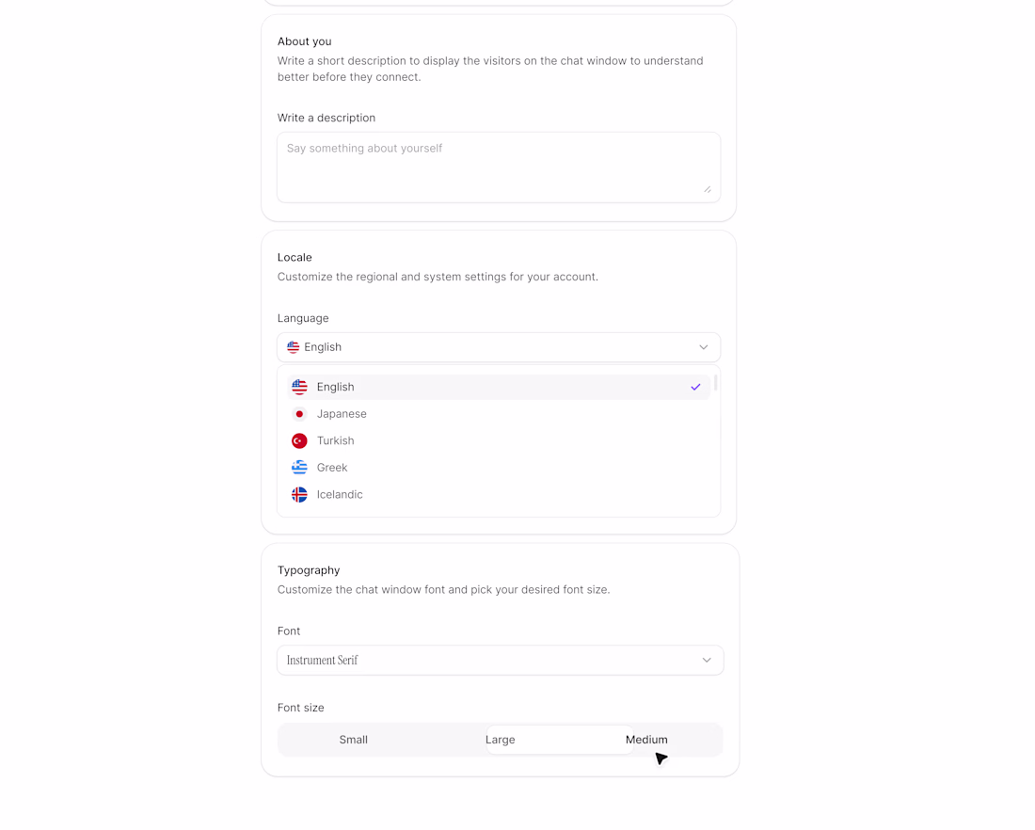Select Large font size
The height and width of the screenshot is (830, 1035).
coord(500,740)
